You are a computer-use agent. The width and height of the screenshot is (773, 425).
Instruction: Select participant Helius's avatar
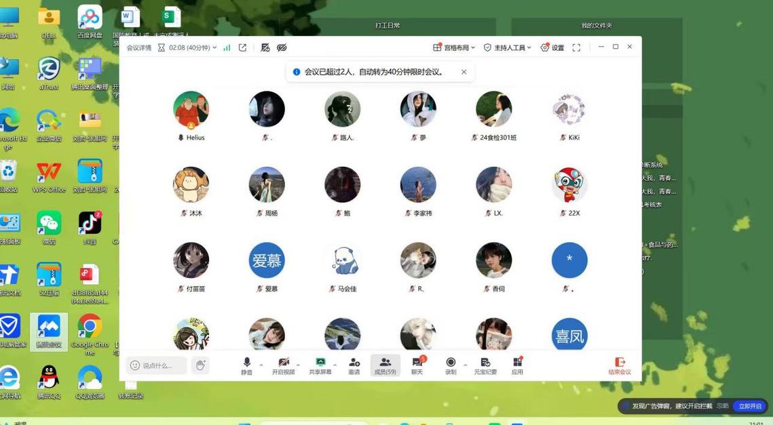(x=191, y=109)
